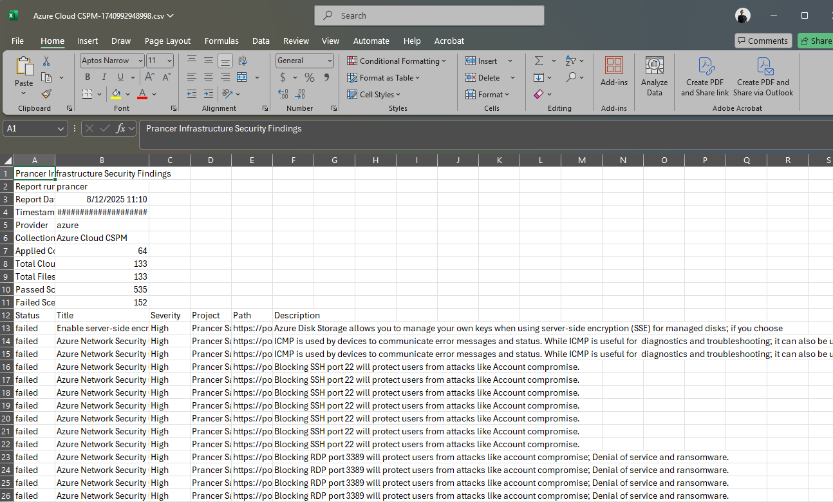
Task: Expand the Conditional Formatting menu
Action: (397, 61)
